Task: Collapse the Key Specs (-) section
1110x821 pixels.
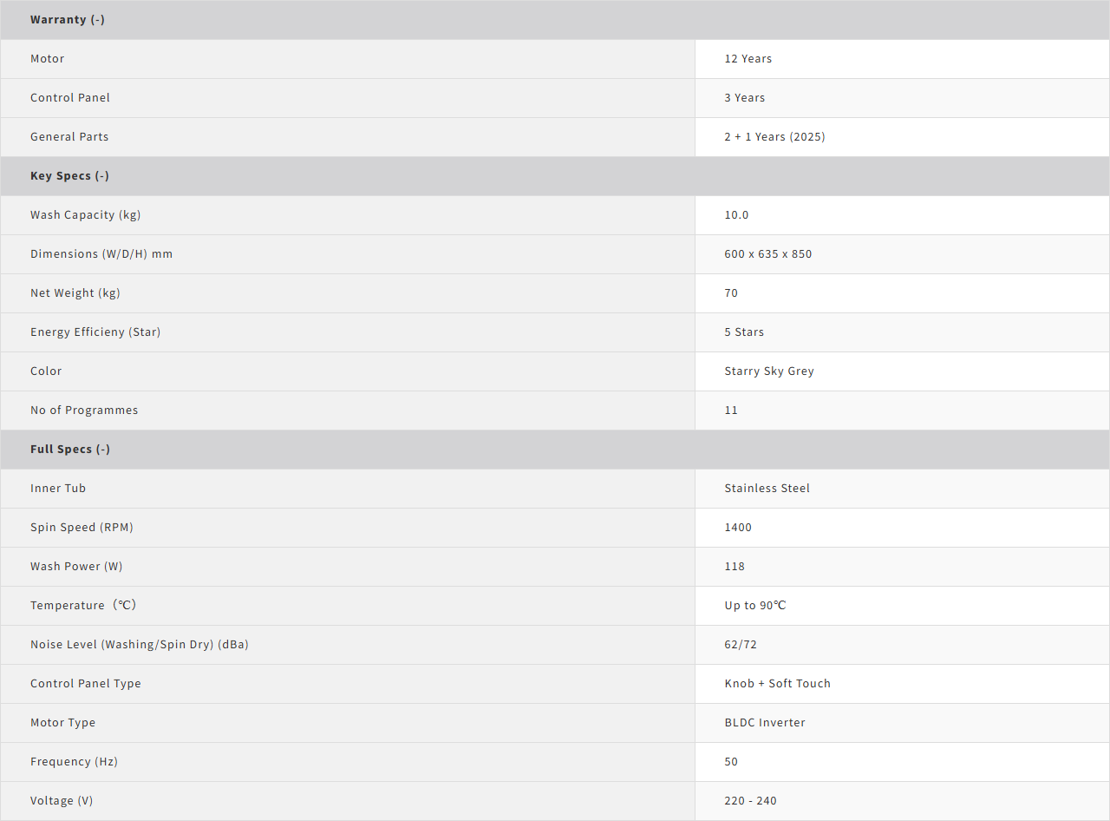Action: click(x=69, y=175)
